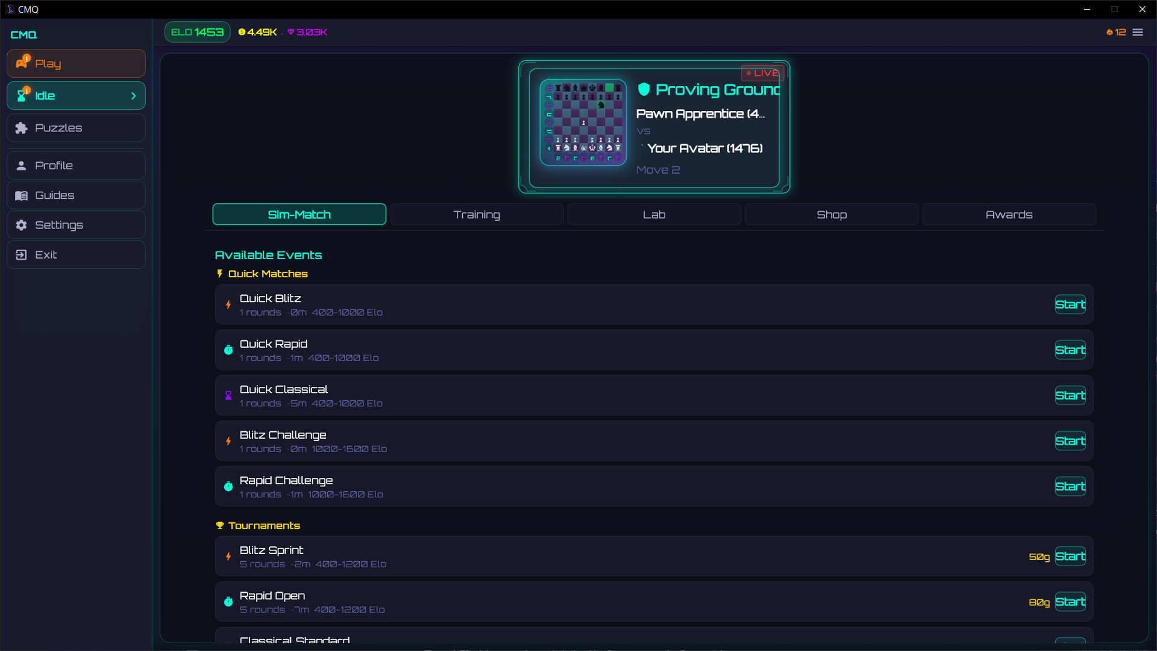
Task: Click the gold coin balance icon
Action: point(242,33)
